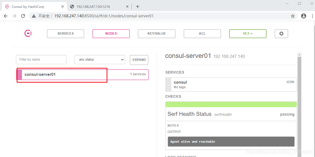Open the NODES section
315x157 pixels.
tap(111, 34)
